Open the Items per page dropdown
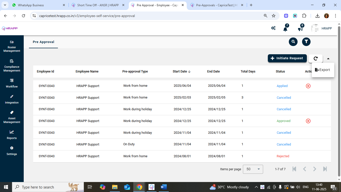341x192 pixels. point(253,169)
